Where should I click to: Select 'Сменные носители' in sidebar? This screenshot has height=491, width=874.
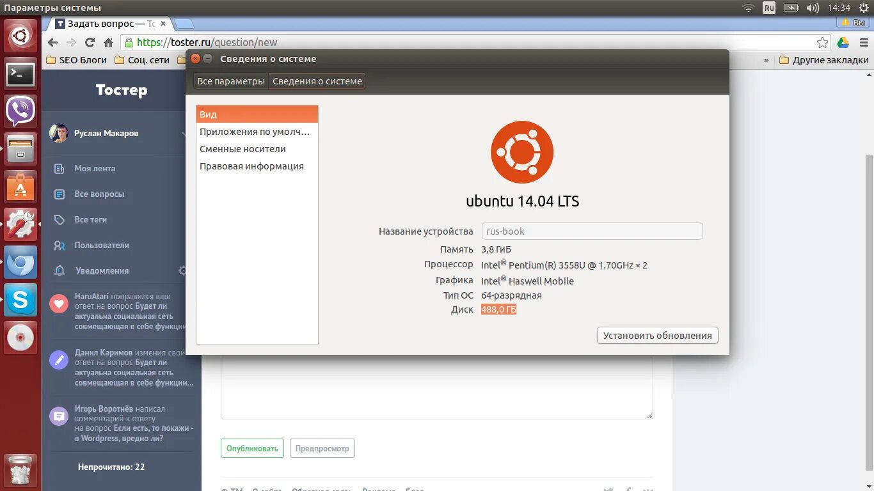[x=257, y=149]
